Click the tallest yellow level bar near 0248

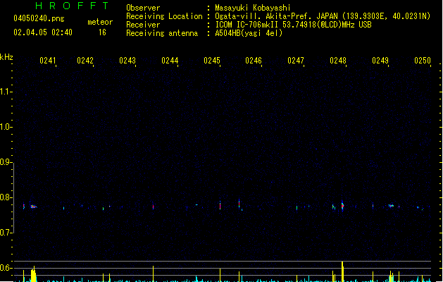tap(342, 271)
